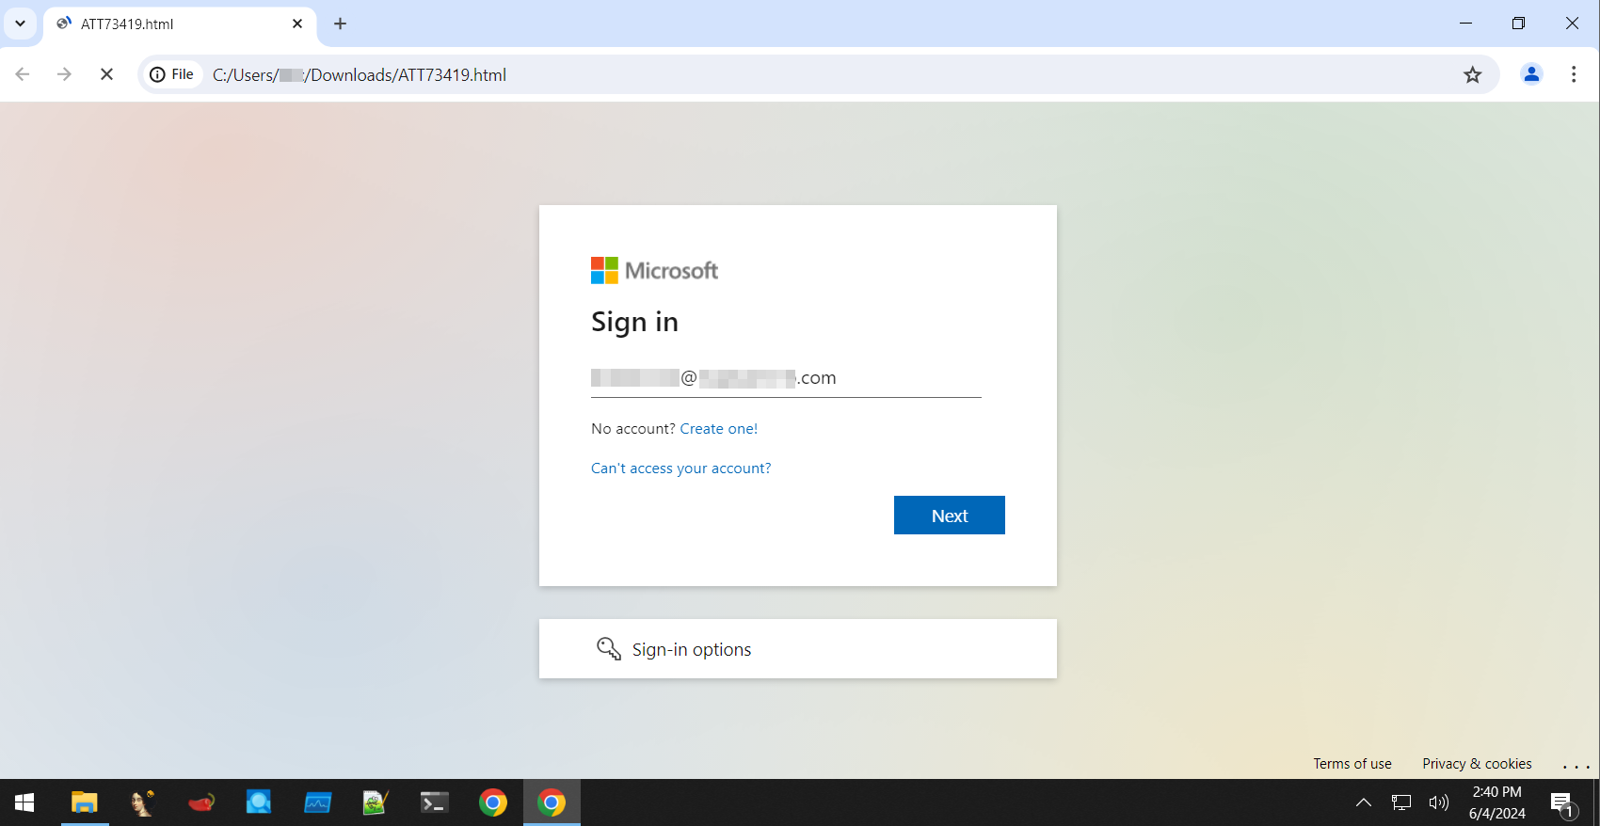Open the footer ellipsis more options
Image resolution: width=1600 pixels, height=826 pixels.
[1576, 765]
